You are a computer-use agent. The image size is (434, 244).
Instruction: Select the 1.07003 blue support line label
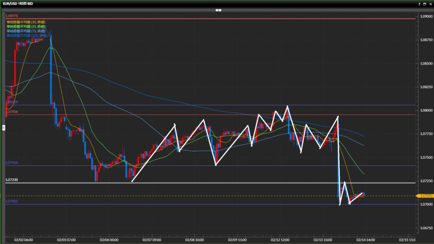click(11, 202)
